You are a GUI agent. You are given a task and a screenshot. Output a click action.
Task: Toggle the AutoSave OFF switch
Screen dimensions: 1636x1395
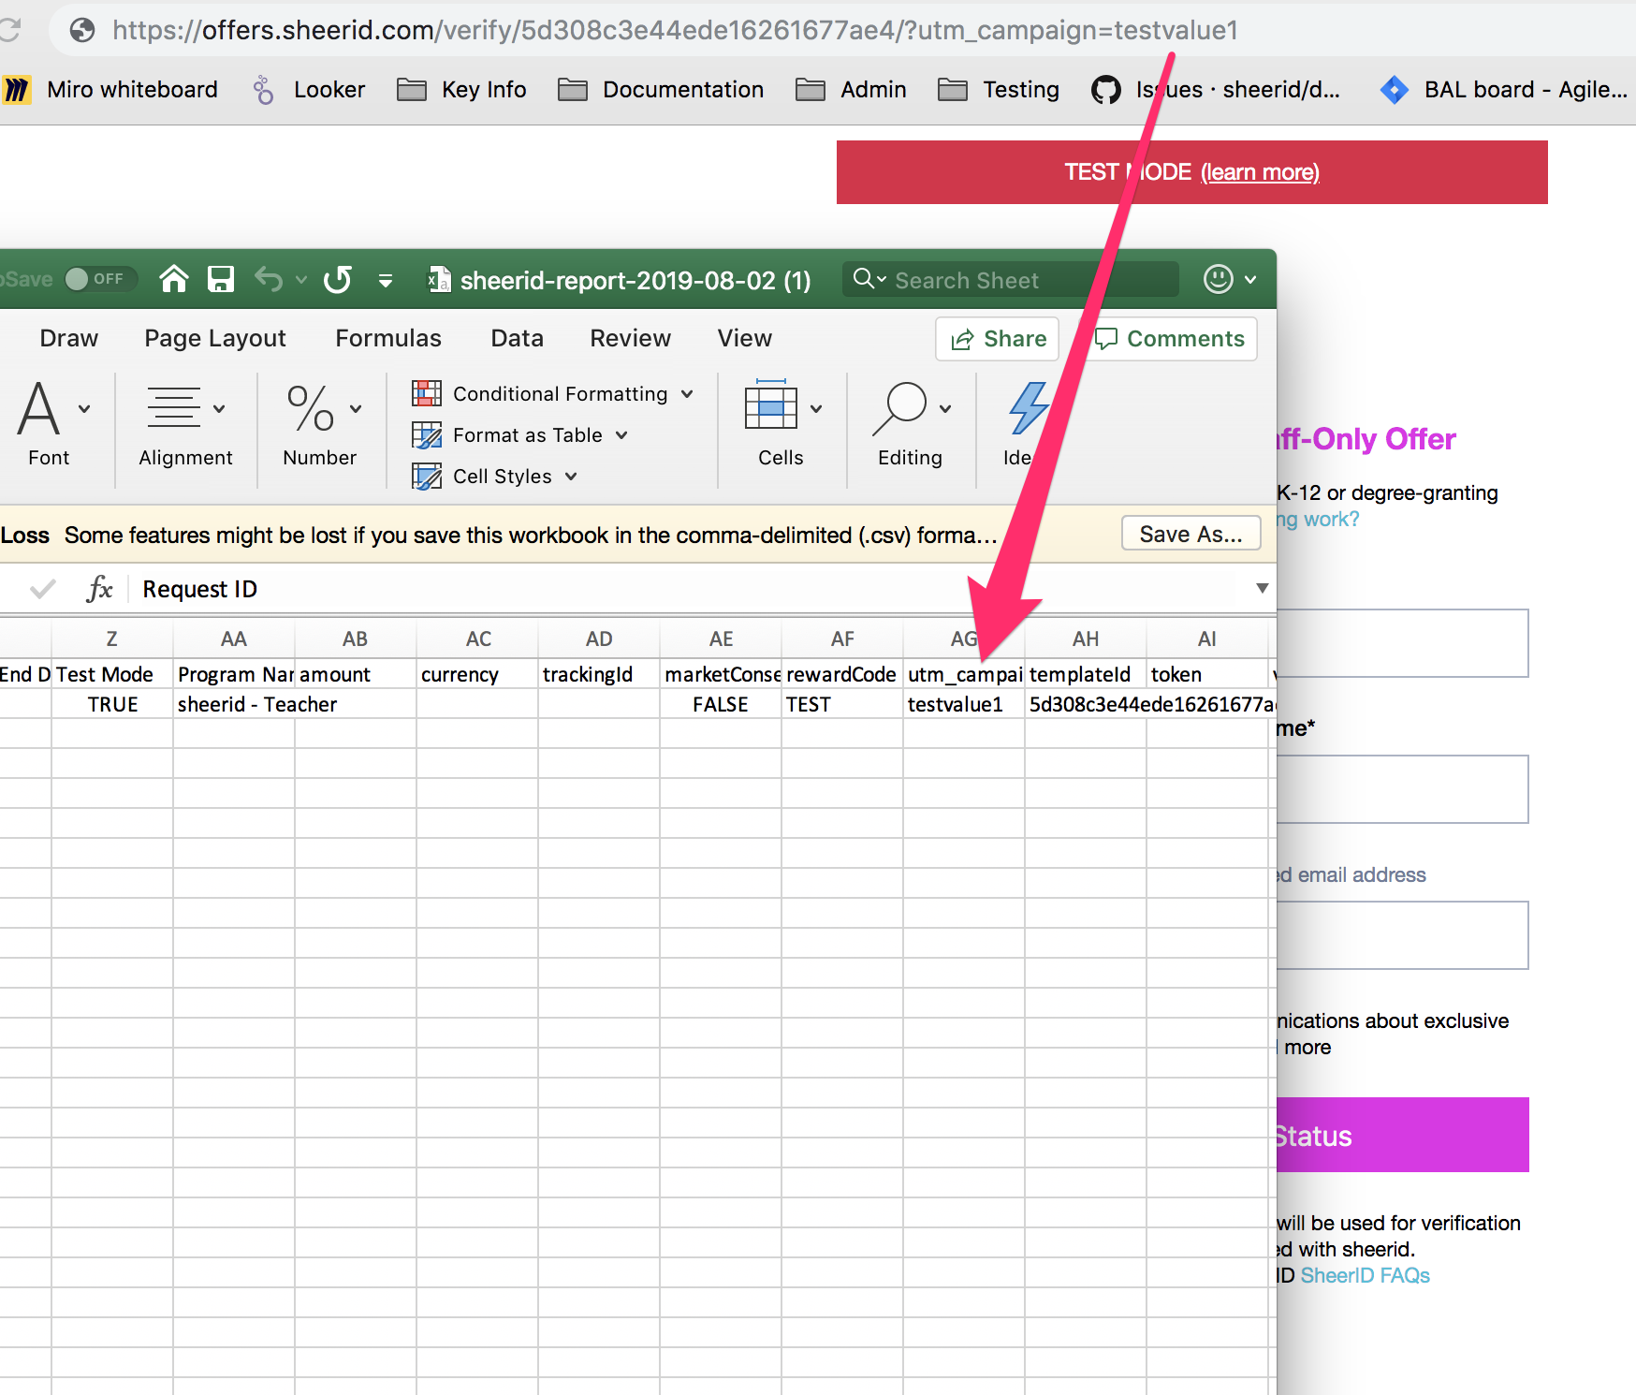100,279
